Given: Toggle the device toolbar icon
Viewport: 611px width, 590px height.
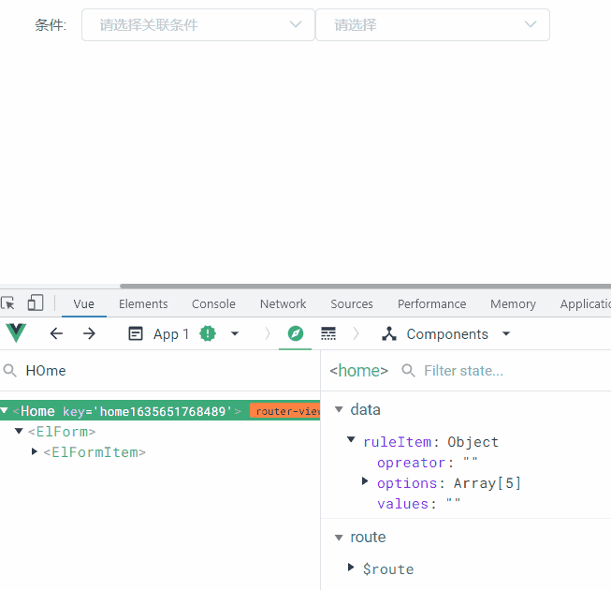Looking at the screenshot, I should (x=36, y=303).
